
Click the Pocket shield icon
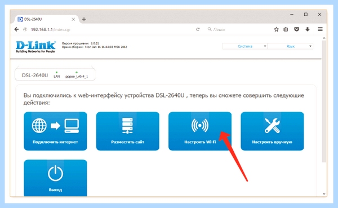[x=297, y=29]
